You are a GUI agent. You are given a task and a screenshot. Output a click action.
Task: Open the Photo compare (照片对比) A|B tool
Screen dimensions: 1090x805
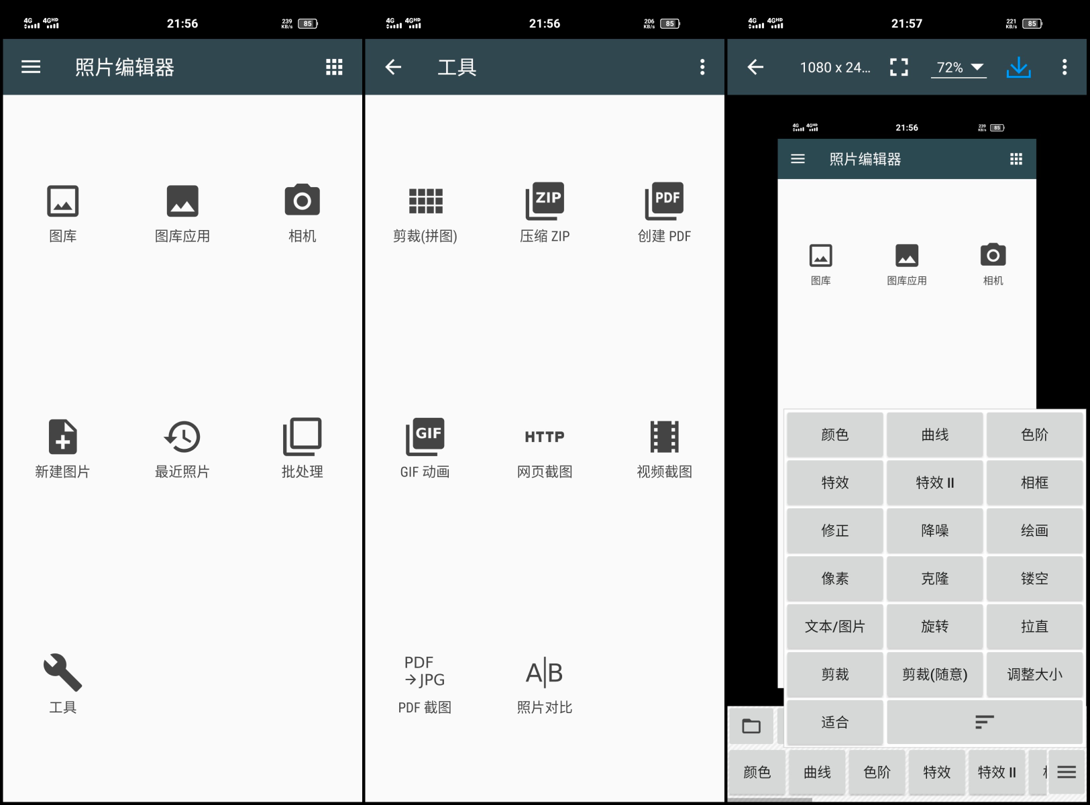pyautogui.click(x=545, y=673)
